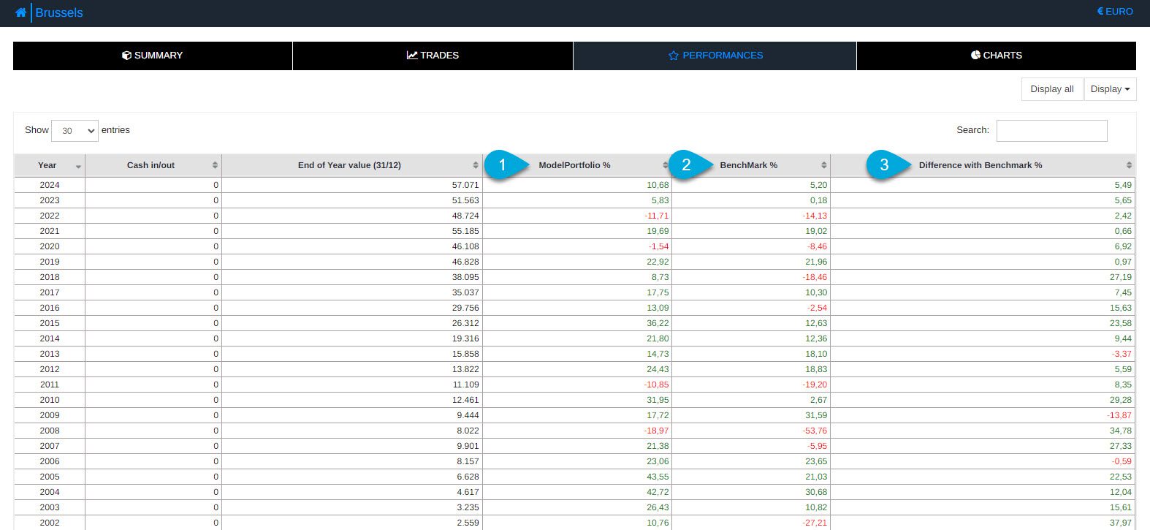Click sort arrows on End of Year value column
The image size is (1150, 530).
[476, 165]
